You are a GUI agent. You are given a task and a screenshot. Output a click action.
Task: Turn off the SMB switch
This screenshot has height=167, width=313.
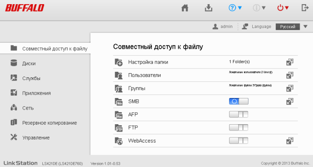[239, 101]
